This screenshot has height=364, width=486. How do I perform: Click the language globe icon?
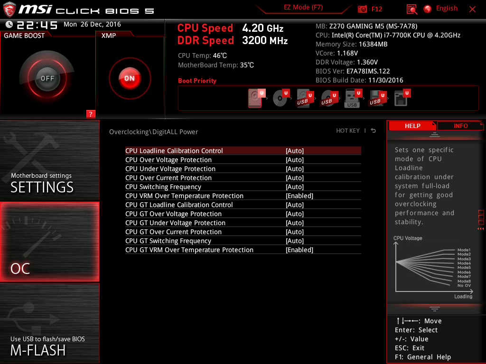[x=428, y=9]
